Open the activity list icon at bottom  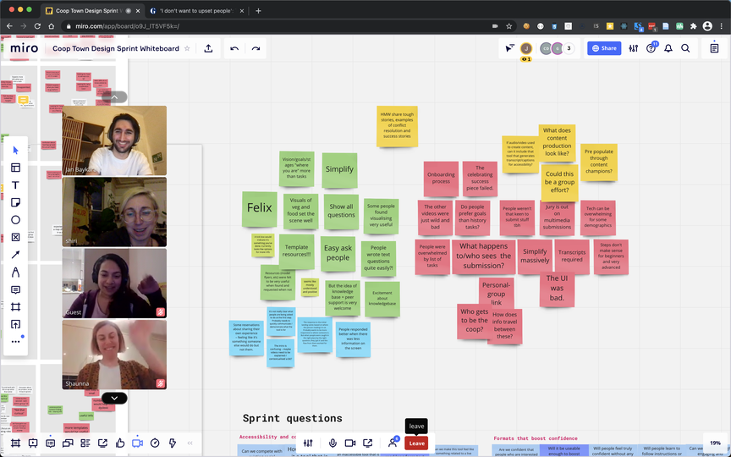pos(85,443)
